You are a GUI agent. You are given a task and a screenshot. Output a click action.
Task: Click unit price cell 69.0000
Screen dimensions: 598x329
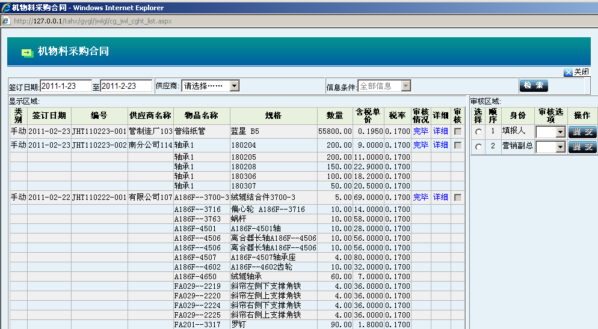pos(368,198)
